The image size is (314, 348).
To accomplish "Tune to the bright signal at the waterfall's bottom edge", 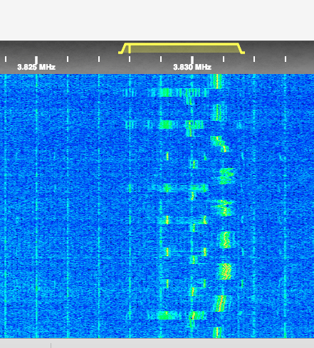I will 217,332.
